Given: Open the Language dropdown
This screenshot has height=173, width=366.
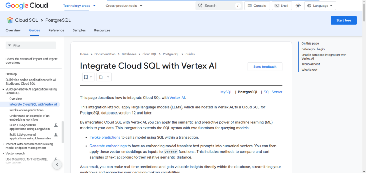Looking at the screenshot, I should (x=320, y=6).
